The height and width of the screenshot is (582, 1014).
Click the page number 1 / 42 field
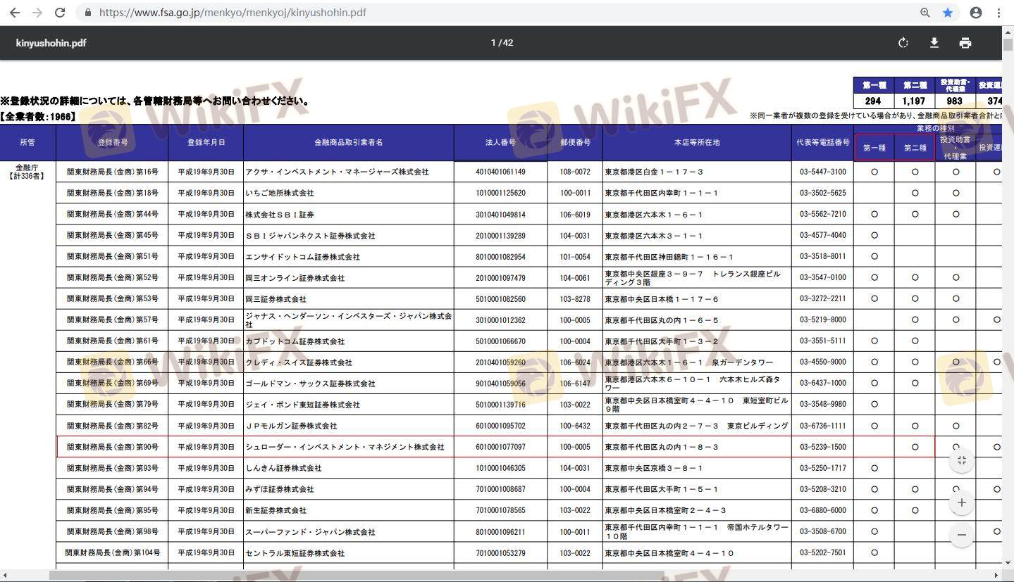tap(502, 43)
